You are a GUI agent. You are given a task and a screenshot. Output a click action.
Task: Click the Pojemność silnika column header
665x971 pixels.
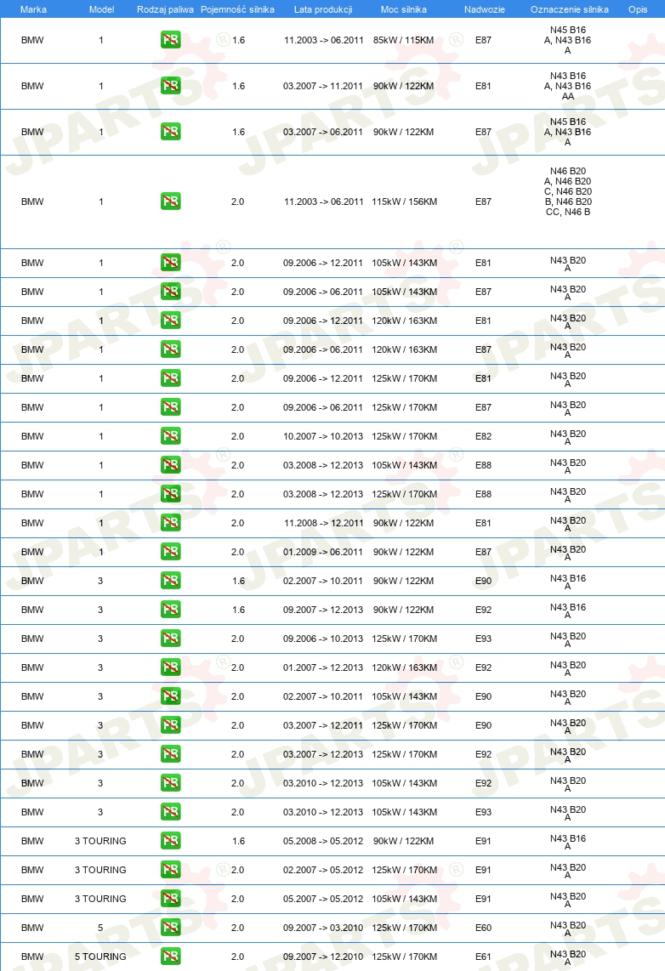click(238, 9)
